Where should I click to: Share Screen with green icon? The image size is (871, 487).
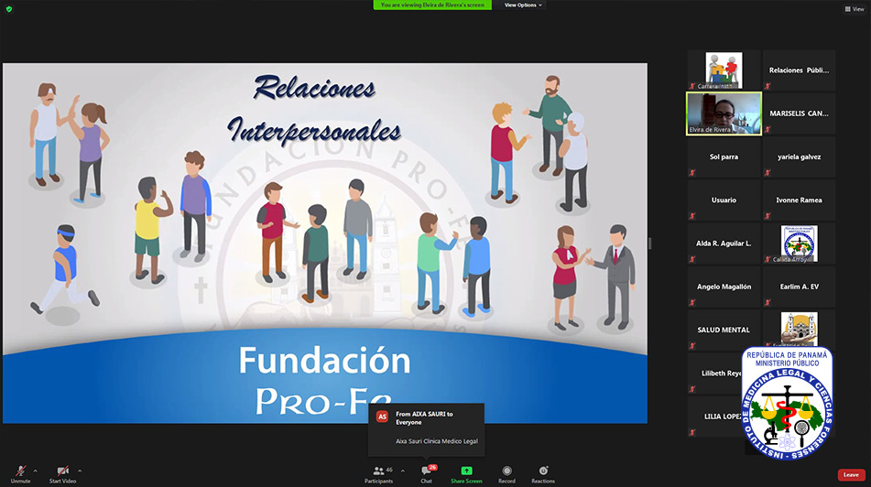click(466, 473)
